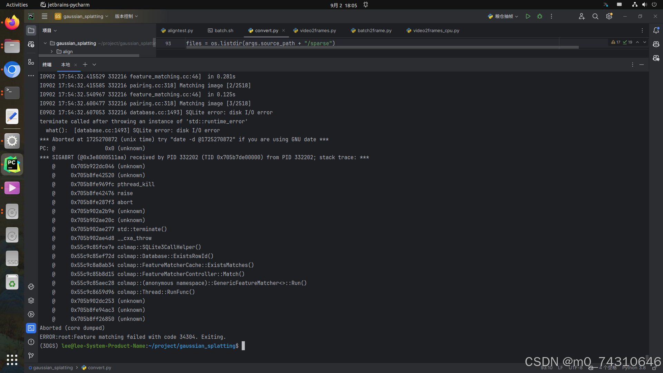Start debugging with the bug icon

click(540, 16)
